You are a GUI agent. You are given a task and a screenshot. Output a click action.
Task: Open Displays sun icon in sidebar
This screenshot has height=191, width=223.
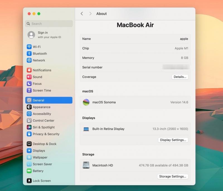coord(29,151)
